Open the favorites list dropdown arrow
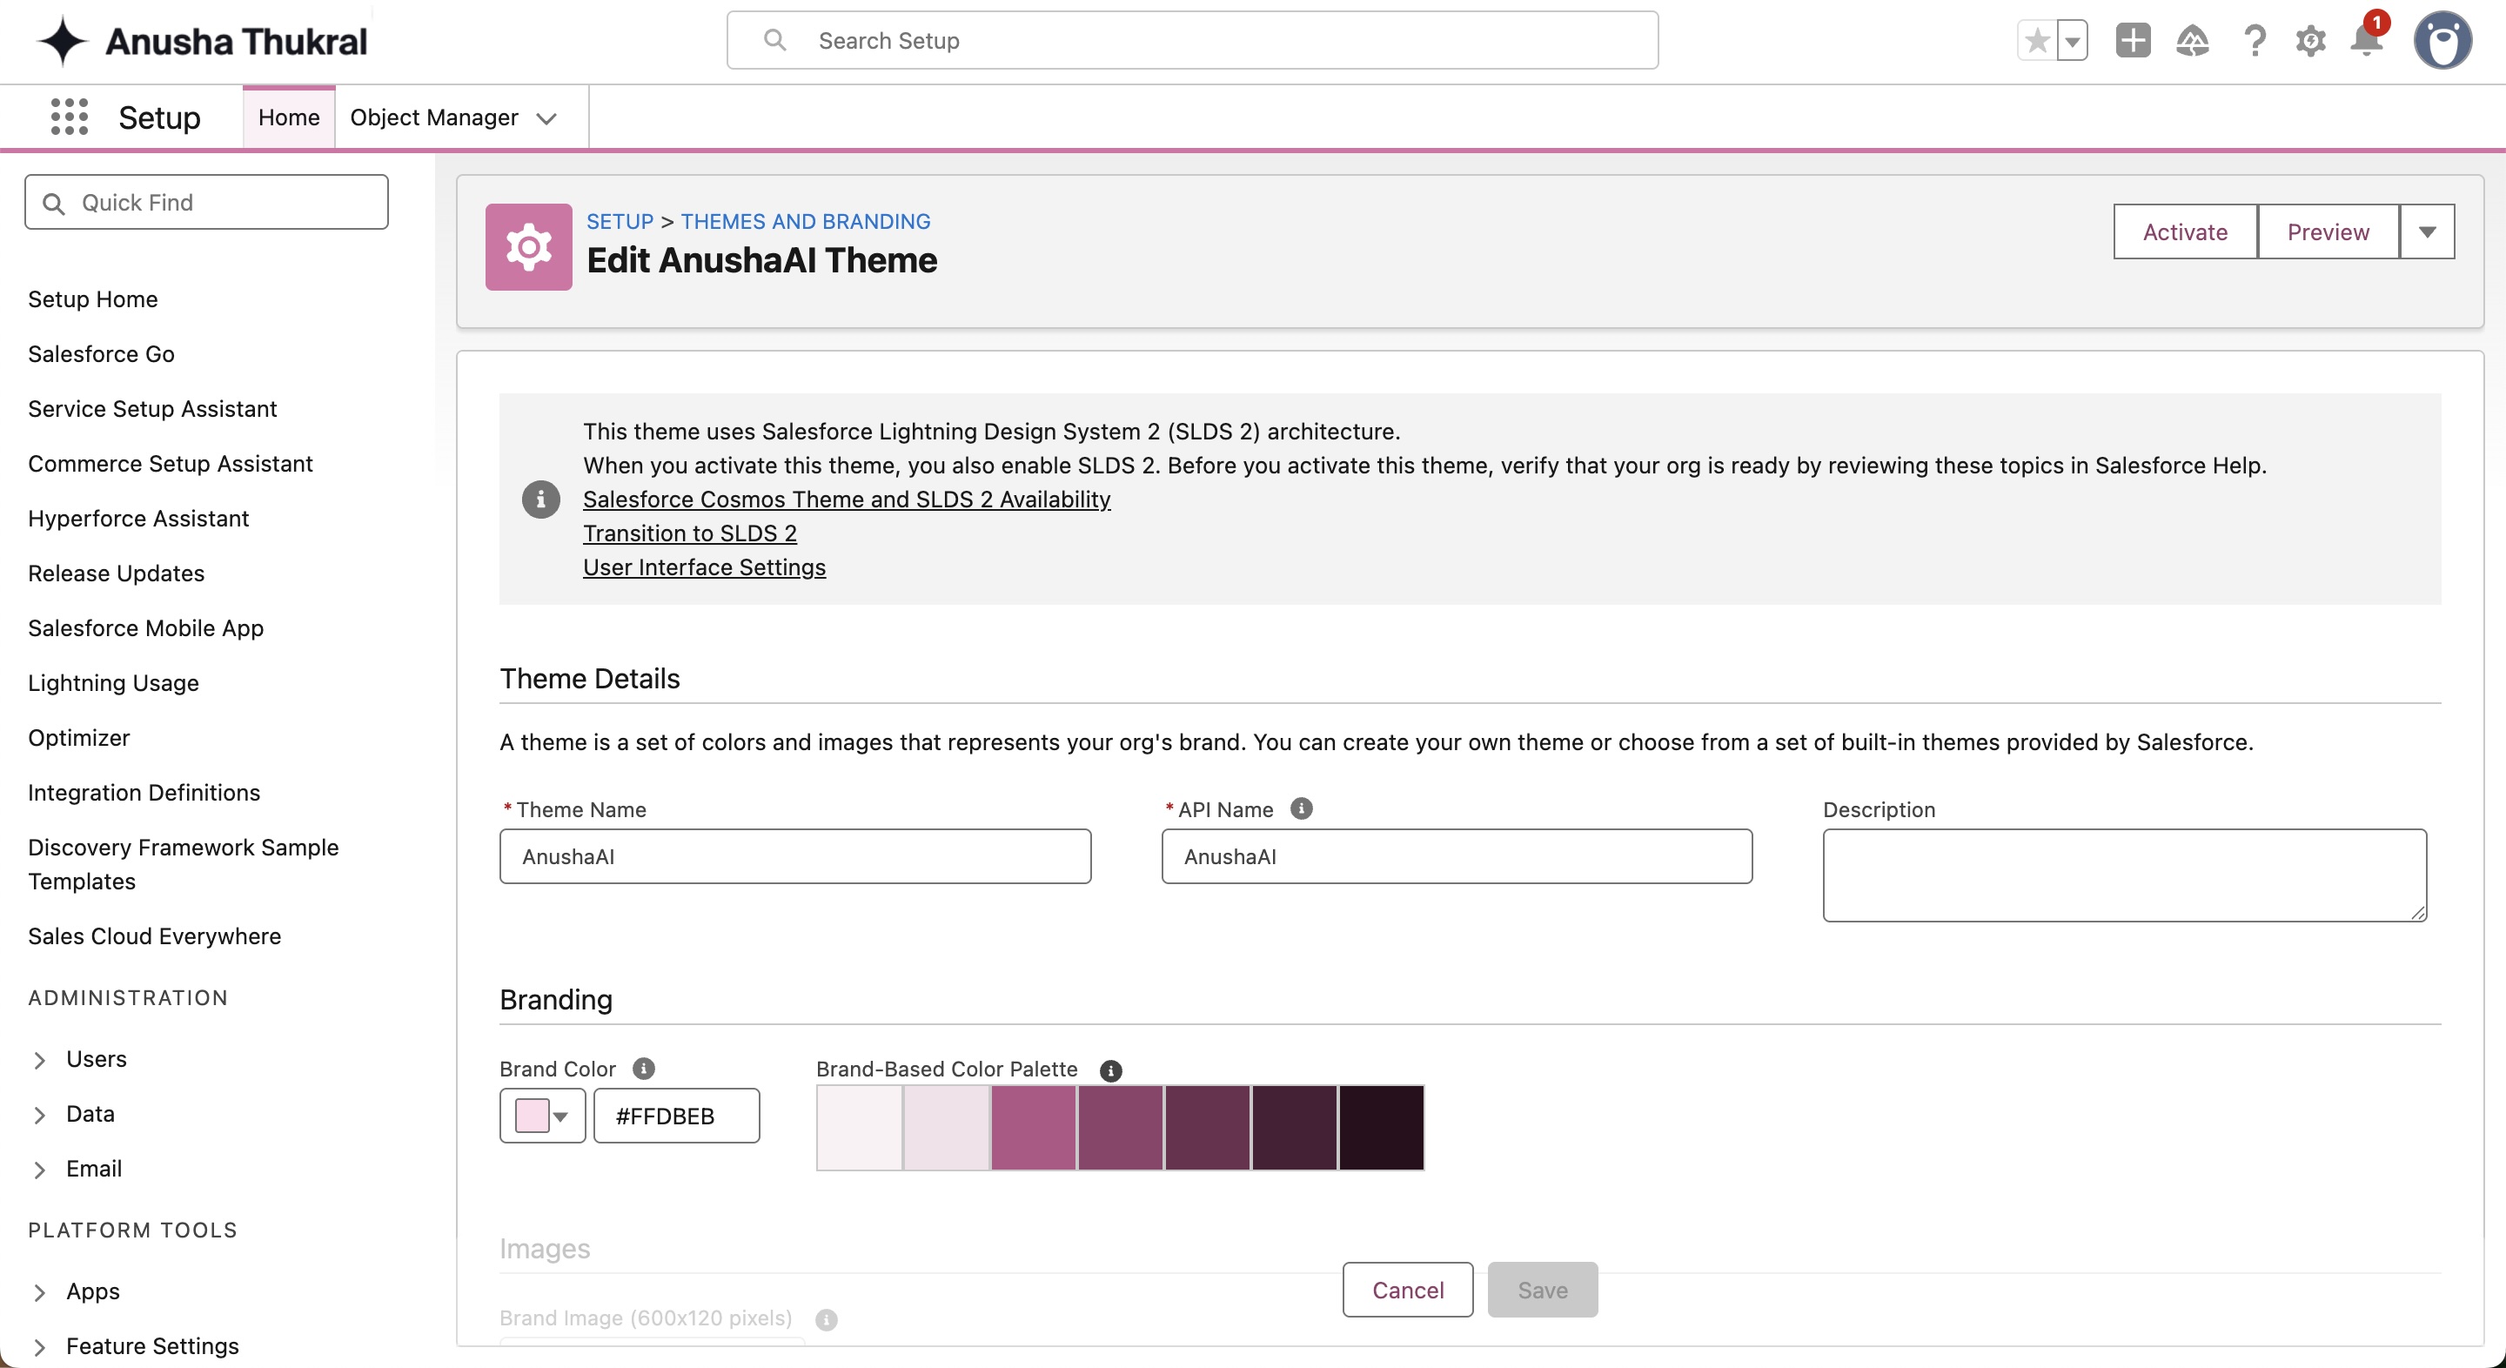 (2072, 41)
